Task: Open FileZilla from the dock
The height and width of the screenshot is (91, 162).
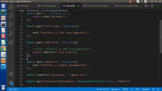Action: point(3,36)
